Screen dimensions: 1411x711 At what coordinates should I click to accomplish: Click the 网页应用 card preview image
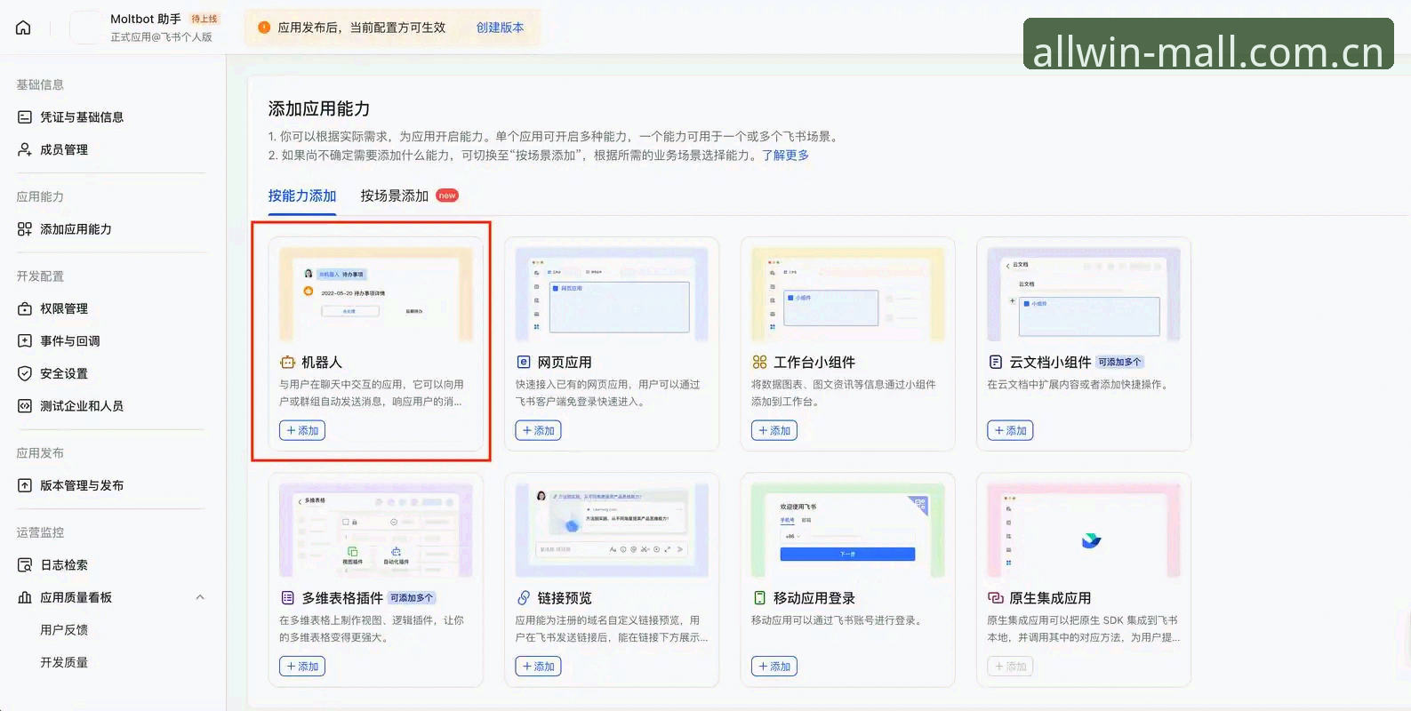tap(612, 295)
